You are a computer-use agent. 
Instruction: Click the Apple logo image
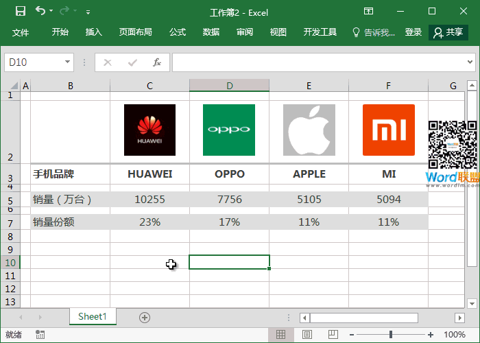tap(309, 130)
